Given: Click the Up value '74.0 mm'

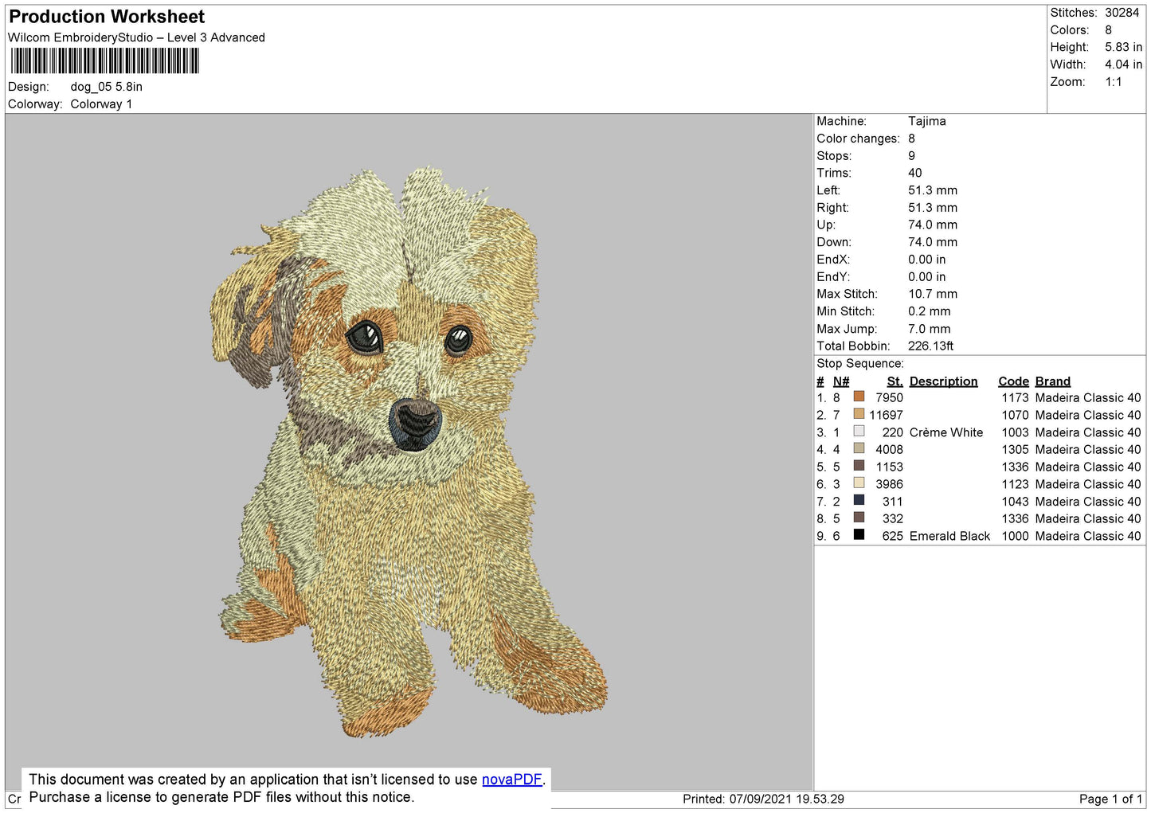Looking at the screenshot, I should pos(933,225).
